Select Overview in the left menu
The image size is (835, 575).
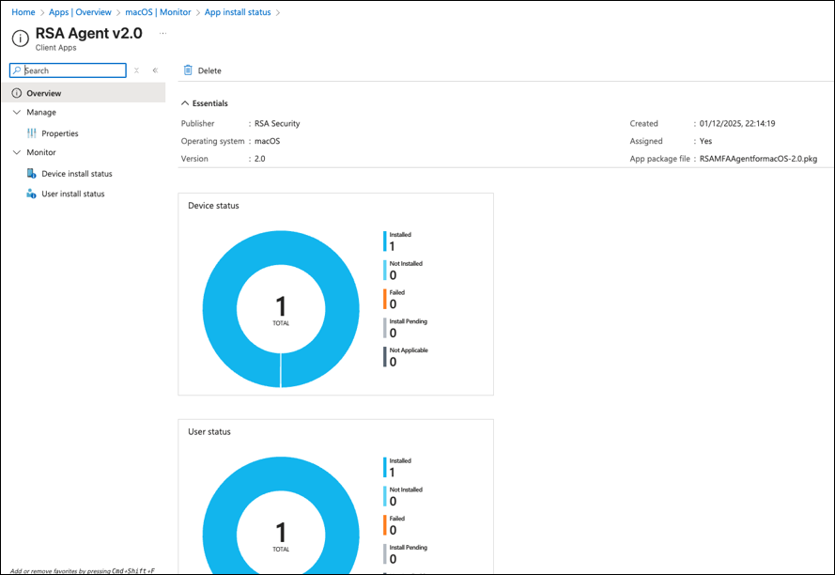[x=43, y=94]
